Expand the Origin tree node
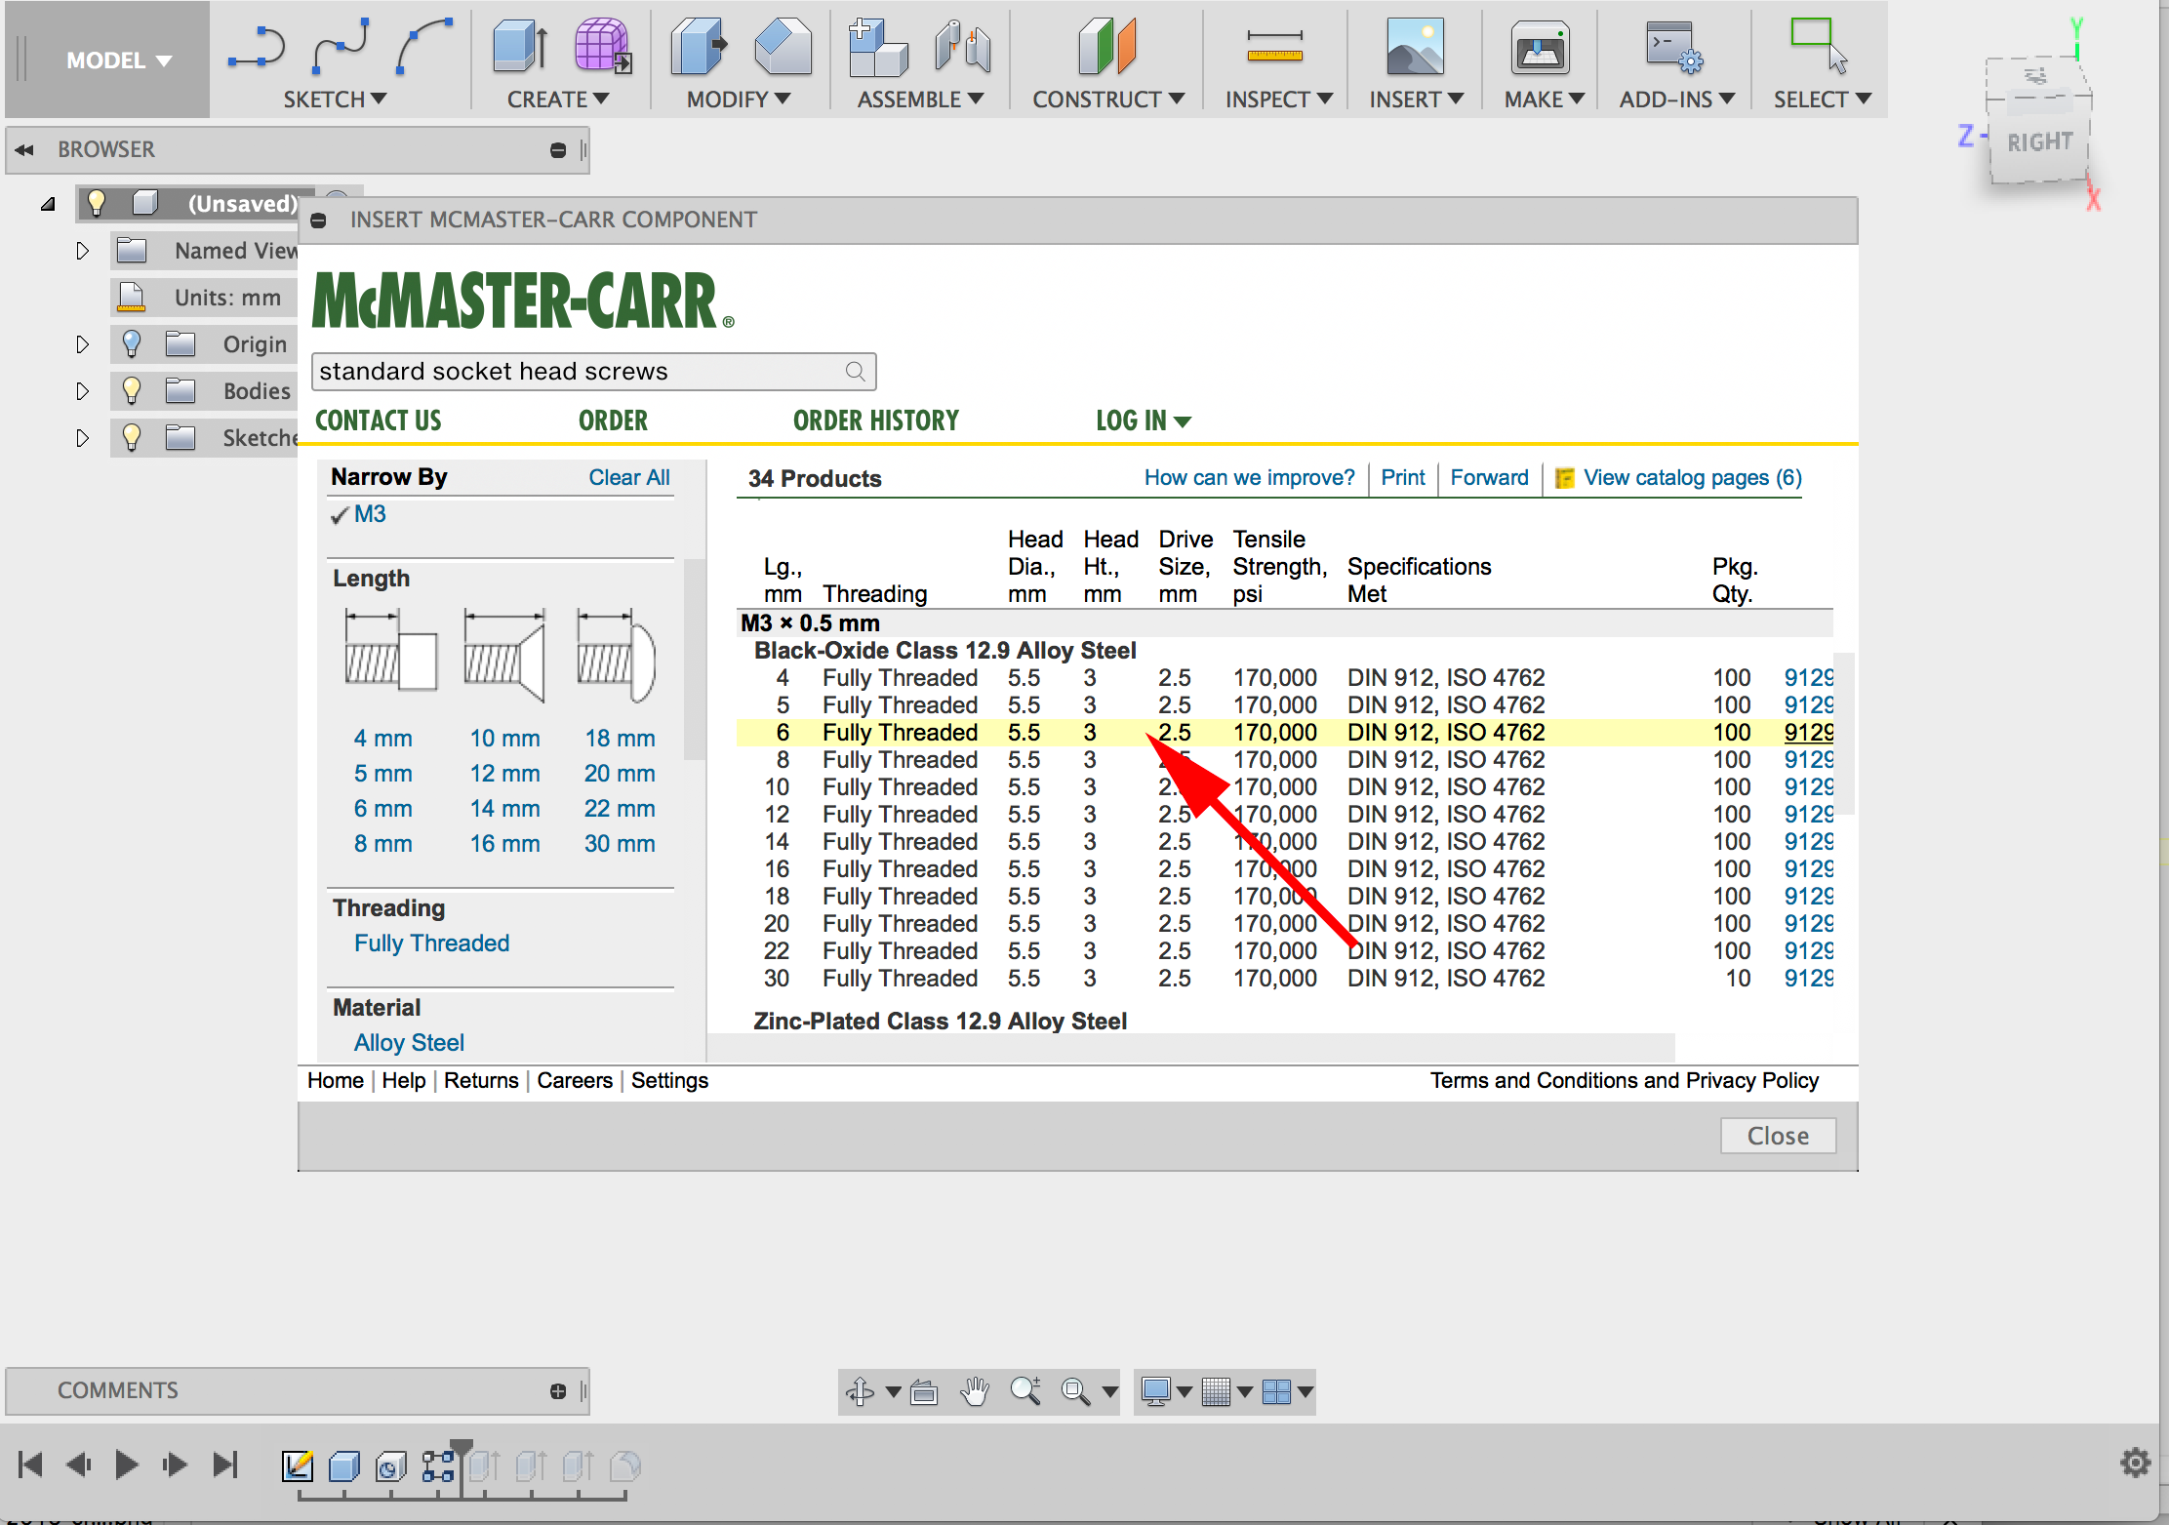 83,344
